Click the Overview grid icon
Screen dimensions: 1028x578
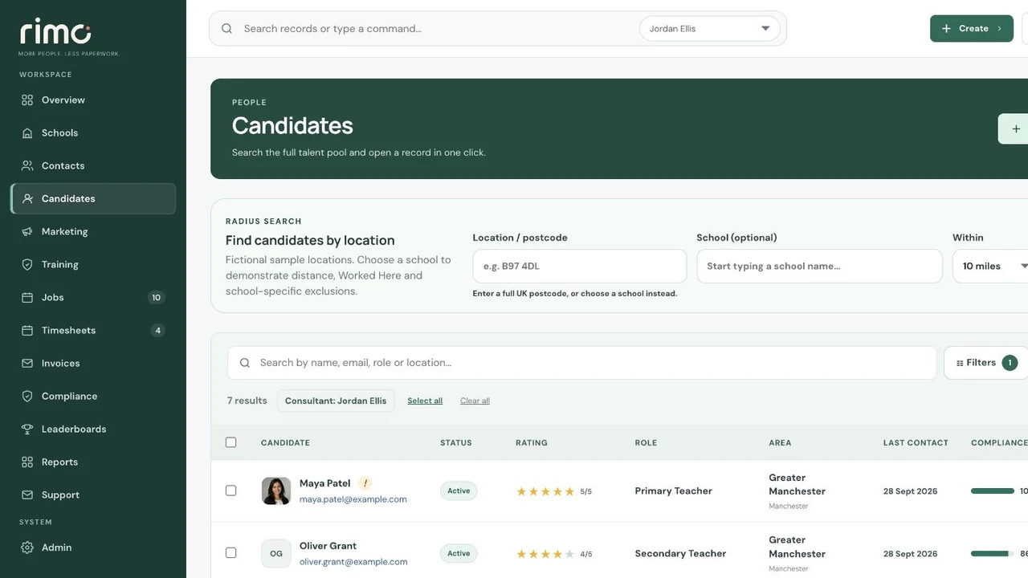[27, 100]
